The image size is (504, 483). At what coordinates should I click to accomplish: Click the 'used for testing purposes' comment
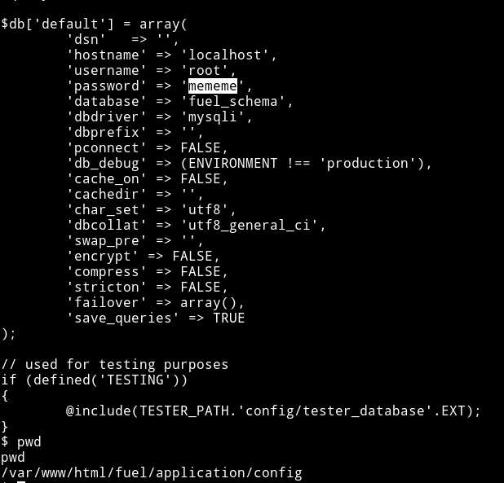point(115,365)
